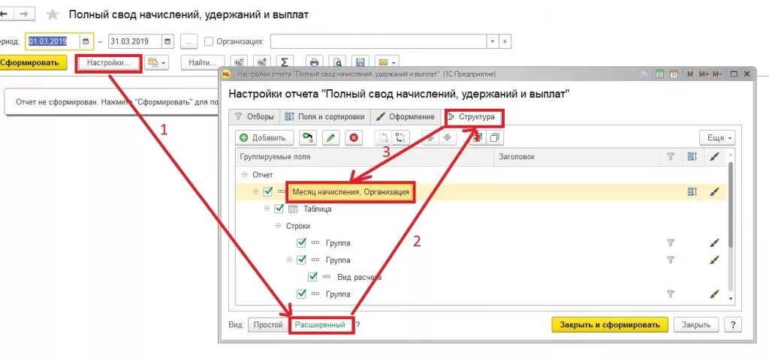
Task: Uncheck the last Группа checkbox
Action: tap(302, 293)
